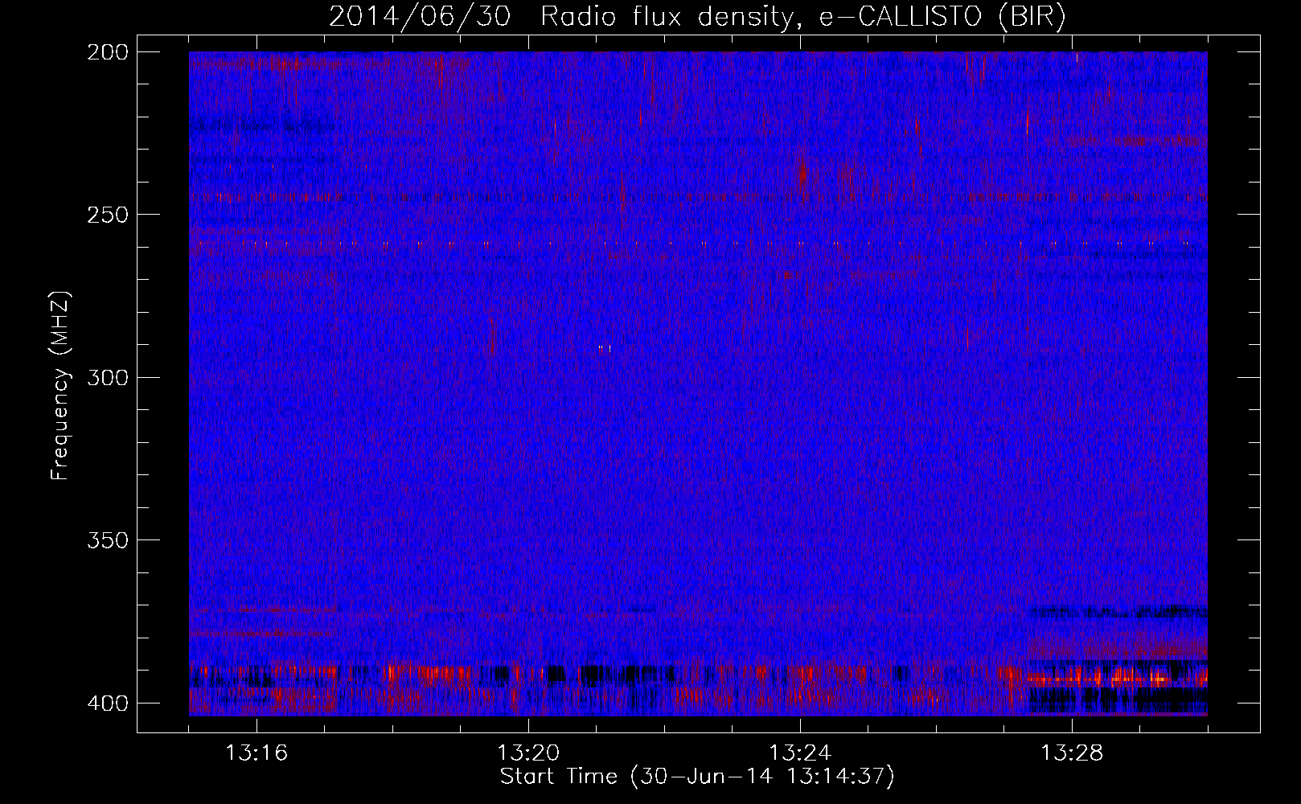The width and height of the screenshot is (1301, 804).
Task: Click the 13:16 time tick label
Action: tap(257, 753)
